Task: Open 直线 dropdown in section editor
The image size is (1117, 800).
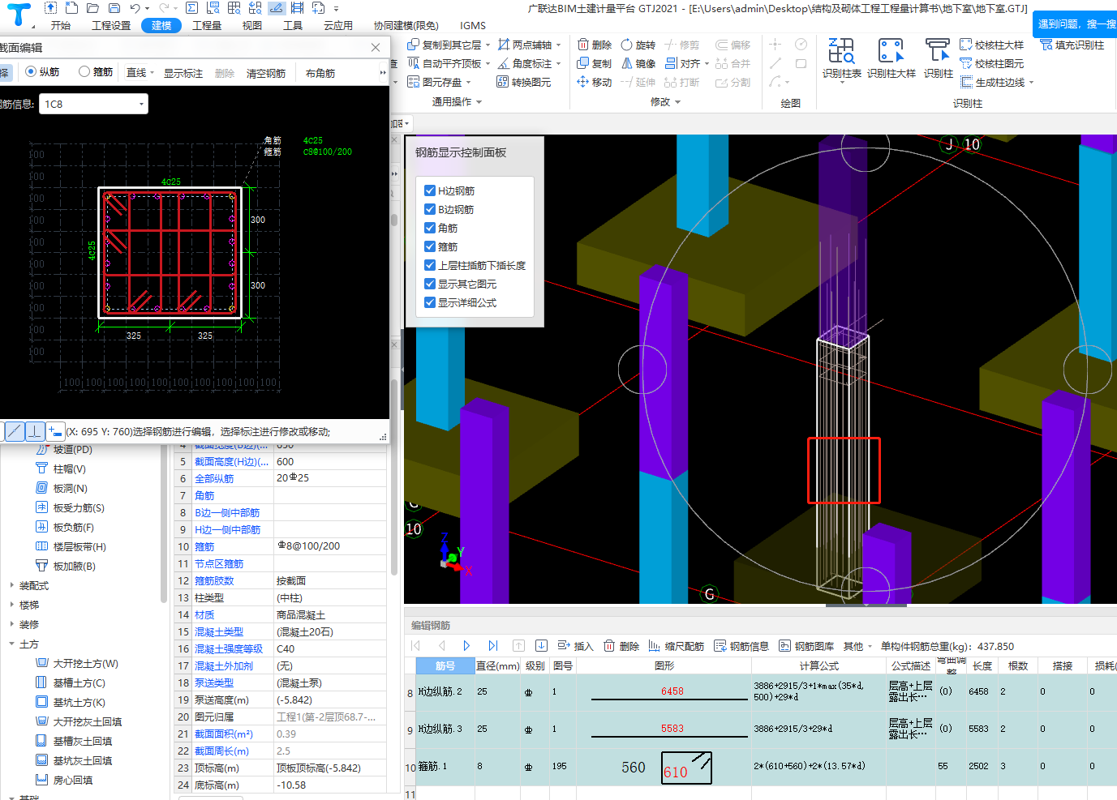Action: pos(139,73)
